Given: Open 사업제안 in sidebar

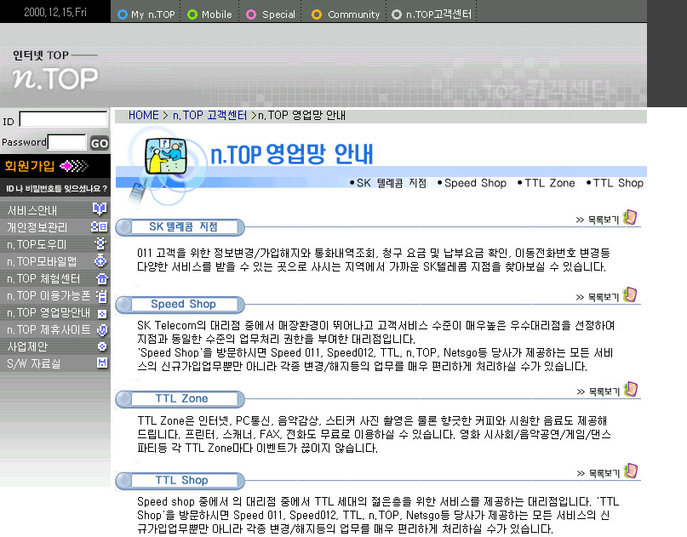Looking at the screenshot, I should 27,347.
